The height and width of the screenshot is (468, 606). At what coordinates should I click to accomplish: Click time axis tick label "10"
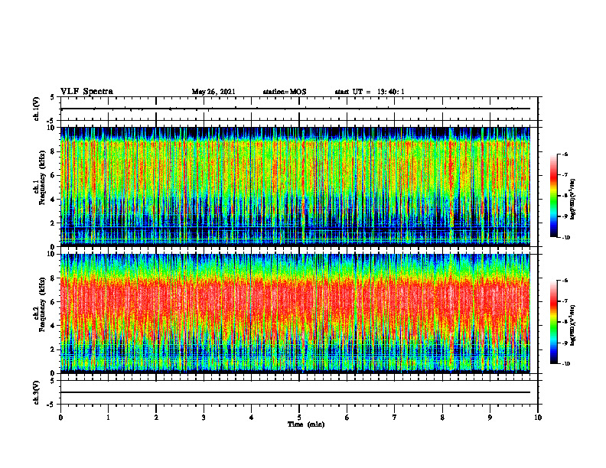538,418
